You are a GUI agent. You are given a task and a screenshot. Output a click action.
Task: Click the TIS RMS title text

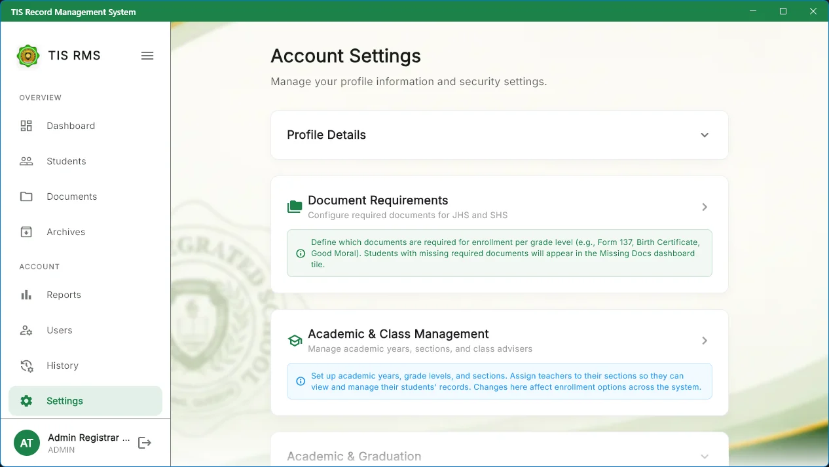(74, 56)
